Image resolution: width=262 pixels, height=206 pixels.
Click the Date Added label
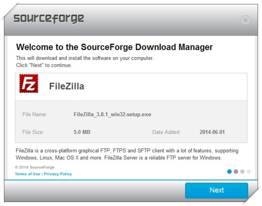[166, 132]
